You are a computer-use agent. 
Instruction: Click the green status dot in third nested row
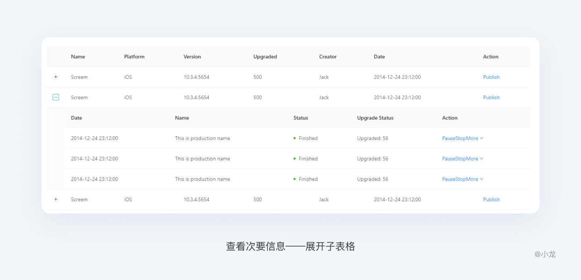coord(295,179)
